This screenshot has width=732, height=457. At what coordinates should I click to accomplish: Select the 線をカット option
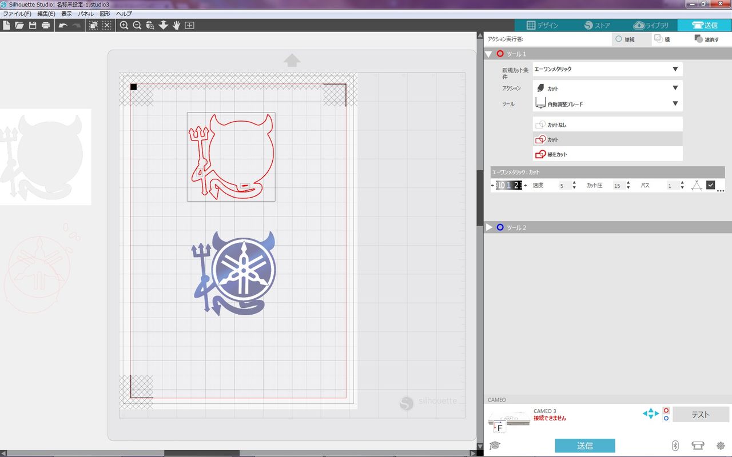coord(607,154)
